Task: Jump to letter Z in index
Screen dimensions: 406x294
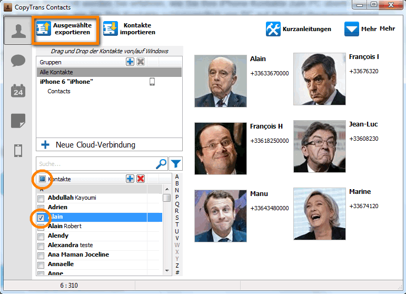Action: click(x=177, y=266)
